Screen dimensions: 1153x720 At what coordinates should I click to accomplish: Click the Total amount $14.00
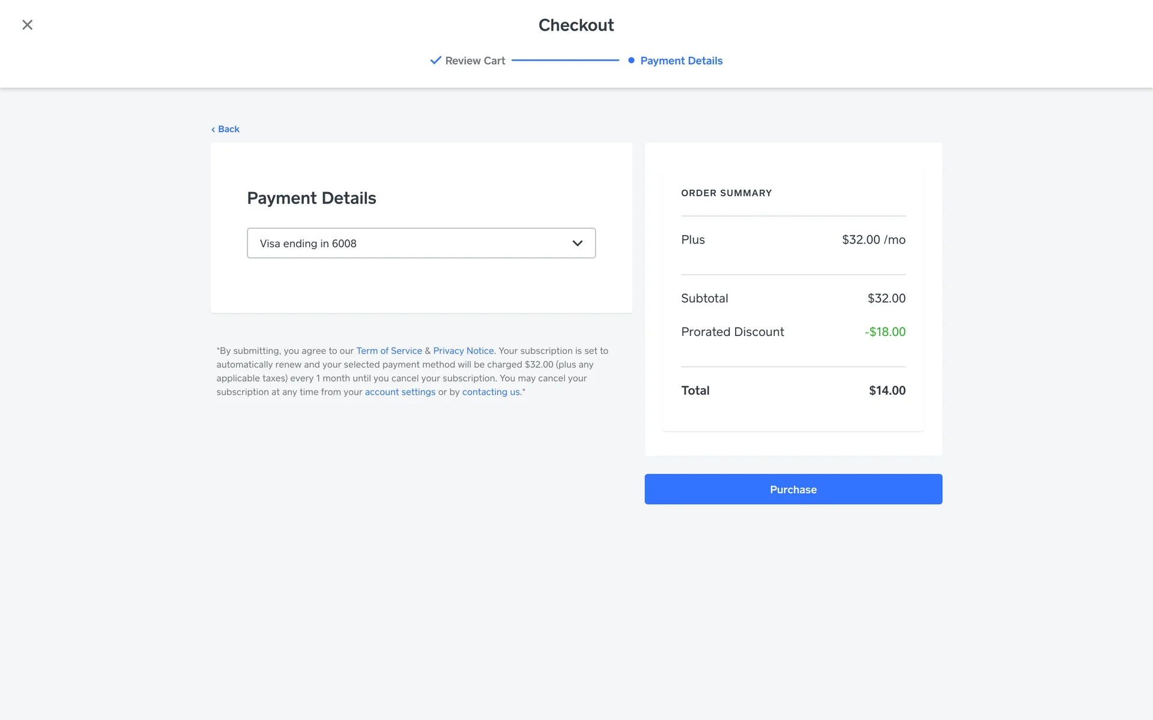coord(887,391)
